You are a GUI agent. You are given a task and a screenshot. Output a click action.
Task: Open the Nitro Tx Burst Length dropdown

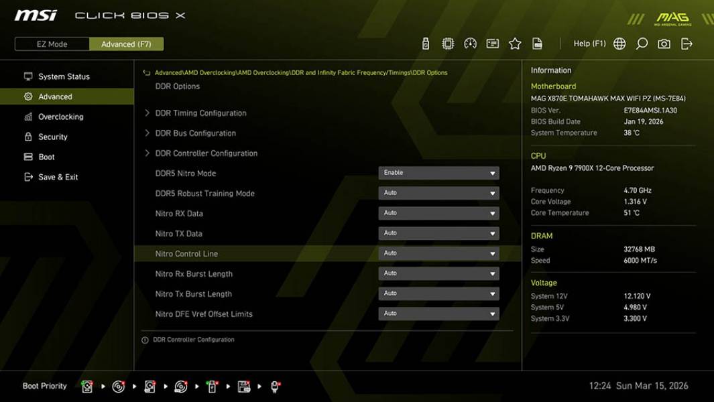click(438, 293)
